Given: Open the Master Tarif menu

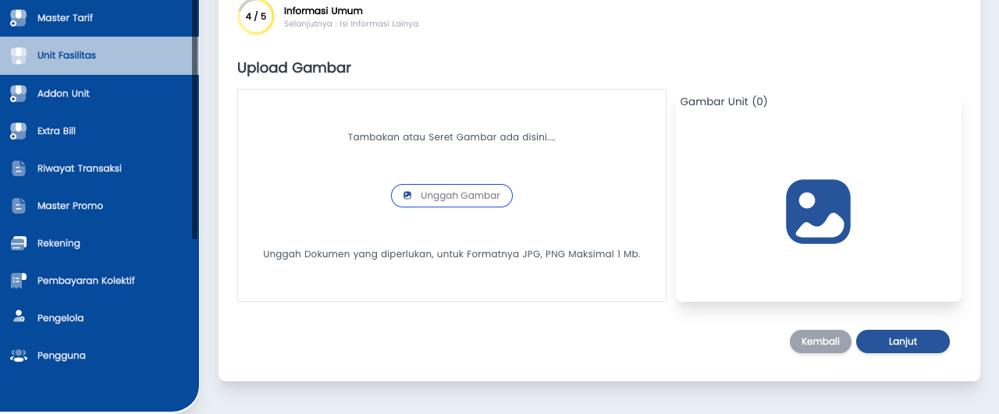Looking at the screenshot, I should coord(65,18).
